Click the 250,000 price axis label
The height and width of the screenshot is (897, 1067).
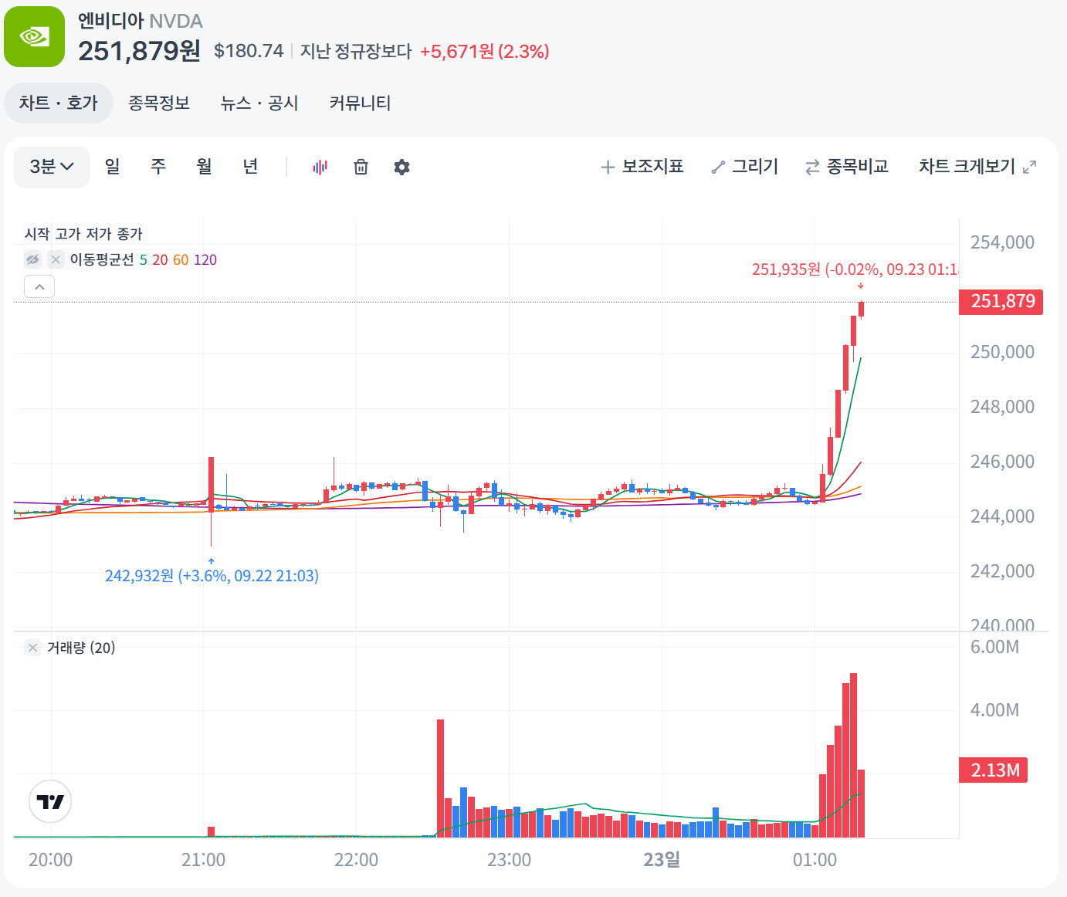point(1002,352)
